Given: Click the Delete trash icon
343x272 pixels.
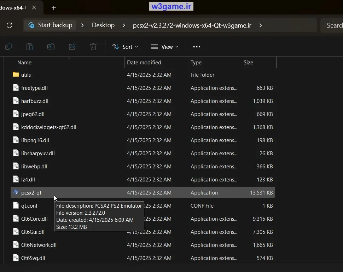Looking at the screenshot, I should click(x=93, y=47).
